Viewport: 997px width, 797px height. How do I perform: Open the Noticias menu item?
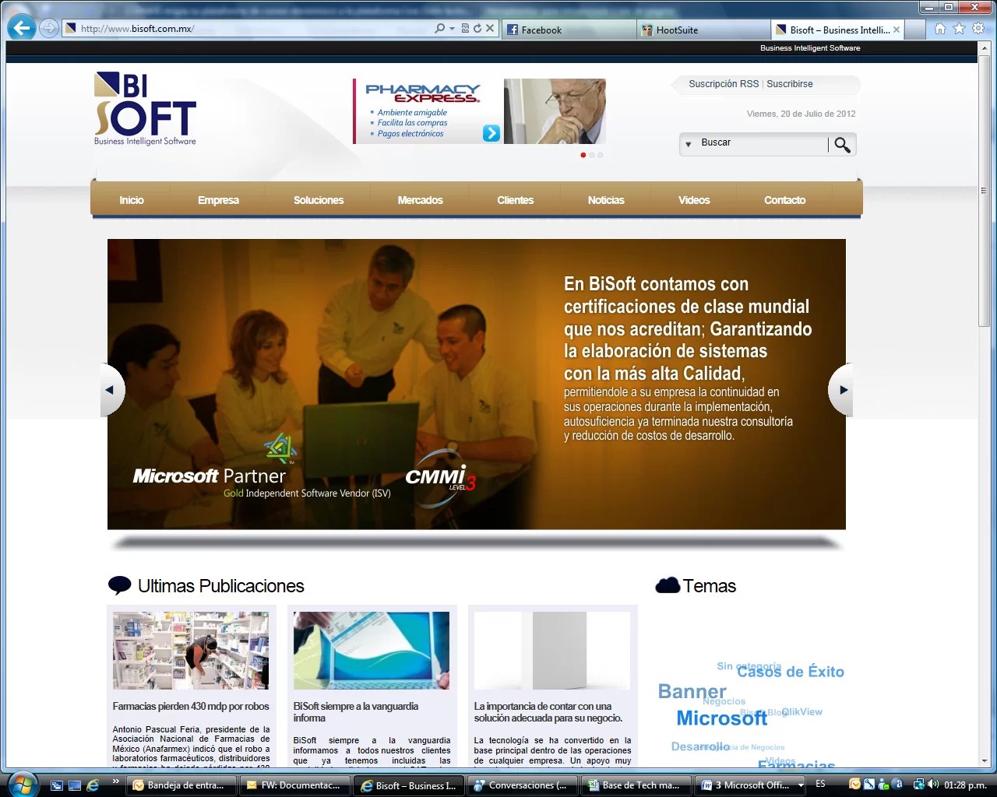point(606,200)
